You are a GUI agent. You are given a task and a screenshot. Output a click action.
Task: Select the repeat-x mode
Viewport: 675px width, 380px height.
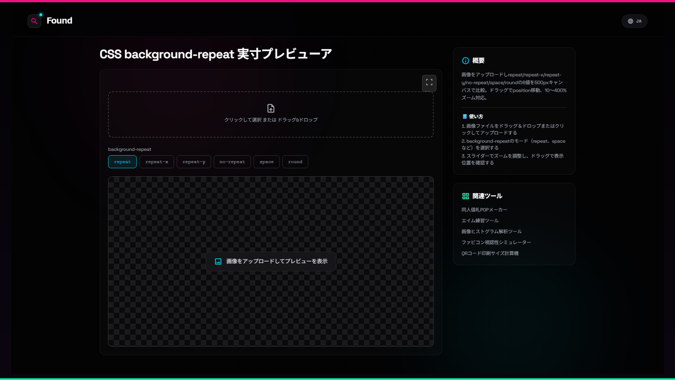(156, 162)
